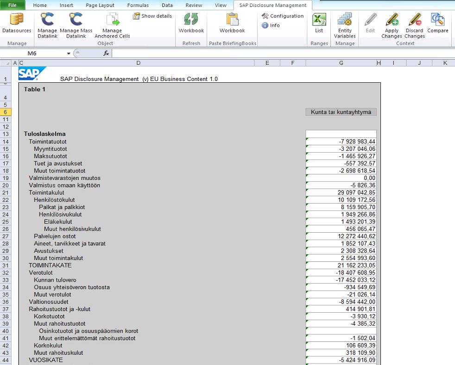Select Palkat ja palkkiot label
Screen dimensions: 455x365
(62, 207)
